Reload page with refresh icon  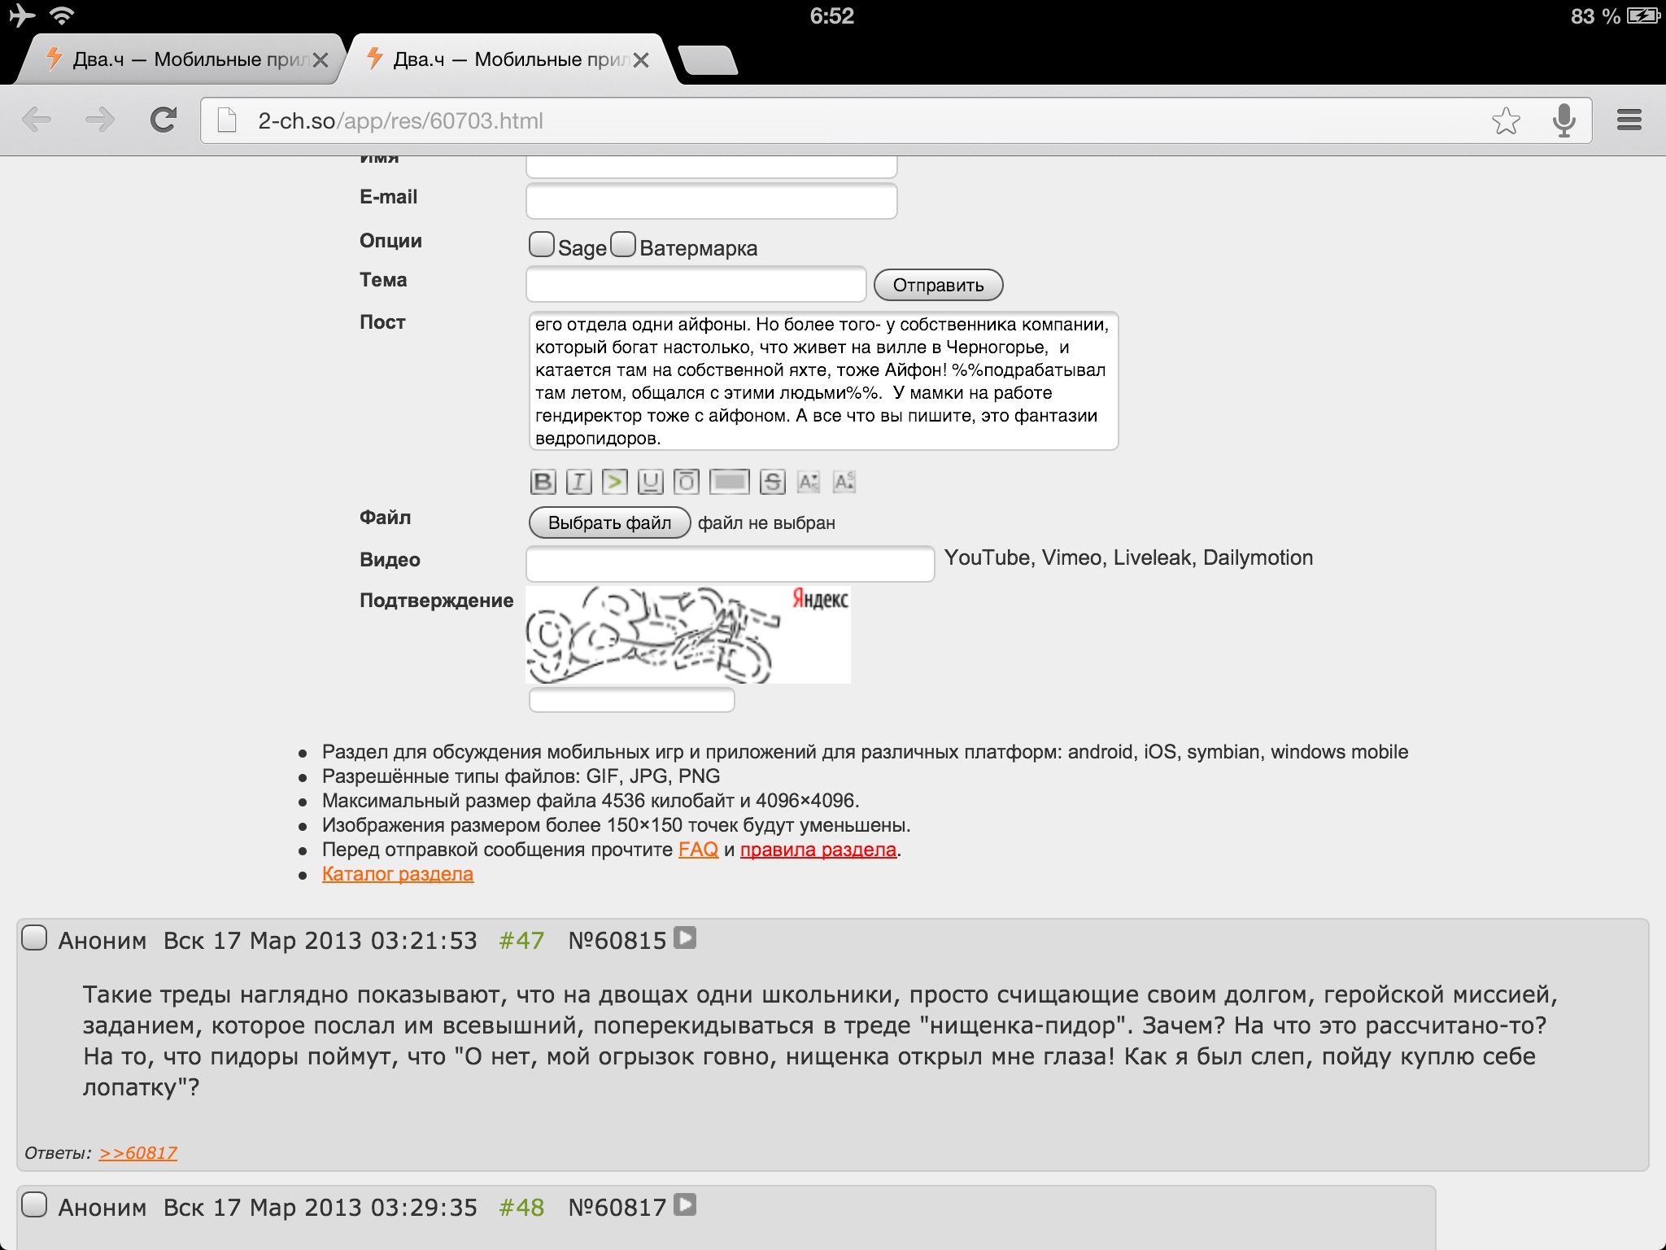[164, 120]
